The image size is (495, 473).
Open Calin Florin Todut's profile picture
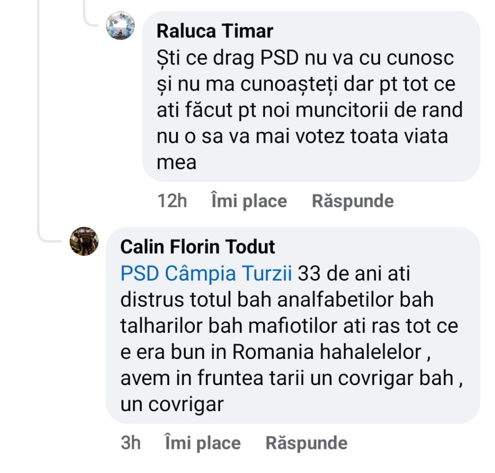pos(84,241)
